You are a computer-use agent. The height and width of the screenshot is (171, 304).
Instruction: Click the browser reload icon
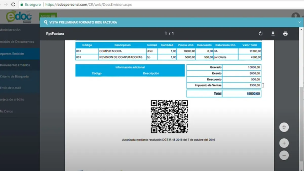tap(13, 5)
